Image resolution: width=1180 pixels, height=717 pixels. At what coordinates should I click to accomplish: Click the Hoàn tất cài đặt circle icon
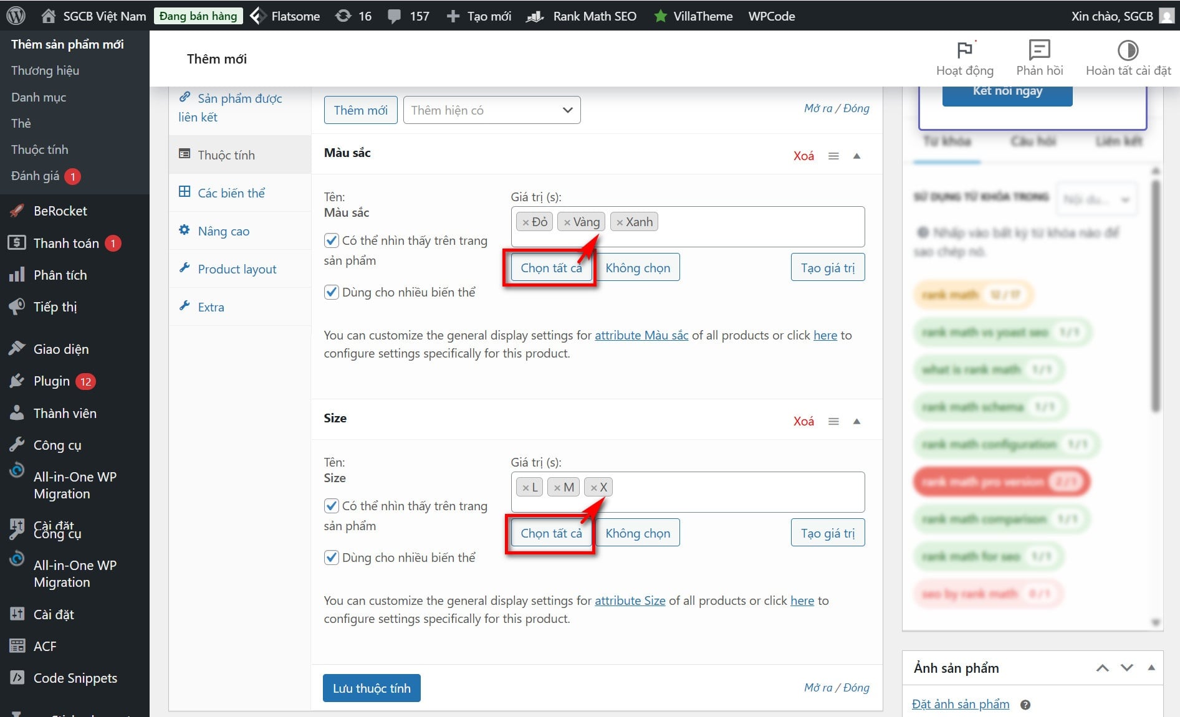[1128, 50]
